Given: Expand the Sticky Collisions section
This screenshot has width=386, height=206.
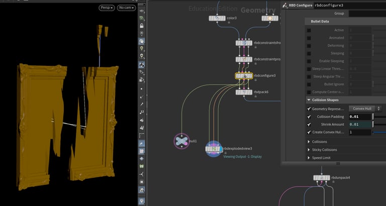Looking at the screenshot, I should tap(309, 150).
